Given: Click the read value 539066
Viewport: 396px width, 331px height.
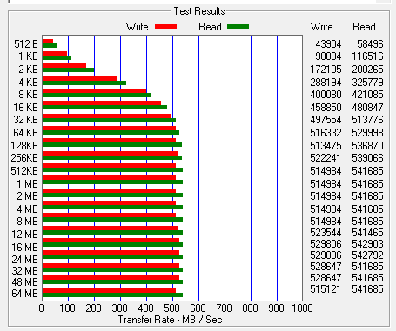Looking at the screenshot, I should click(x=367, y=158).
